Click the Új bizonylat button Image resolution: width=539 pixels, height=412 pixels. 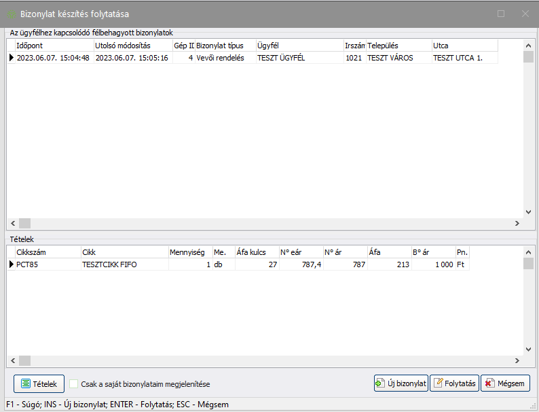pyautogui.click(x=401, y=383)
